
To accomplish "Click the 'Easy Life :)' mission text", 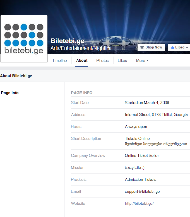I will click(x=134, y=168).
